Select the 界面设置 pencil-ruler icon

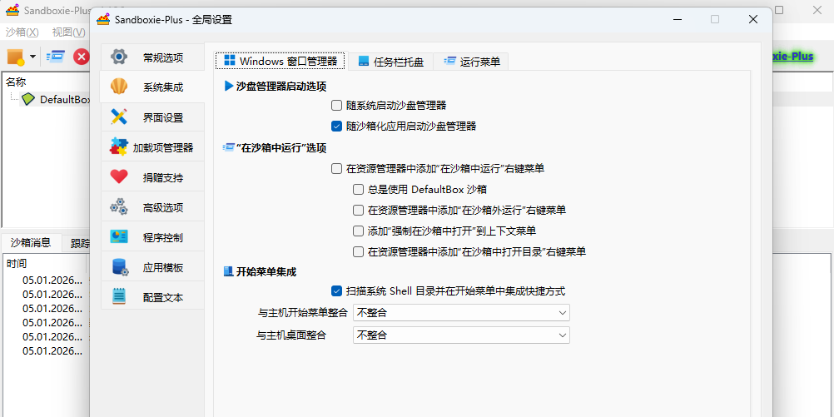coord(119,117)
